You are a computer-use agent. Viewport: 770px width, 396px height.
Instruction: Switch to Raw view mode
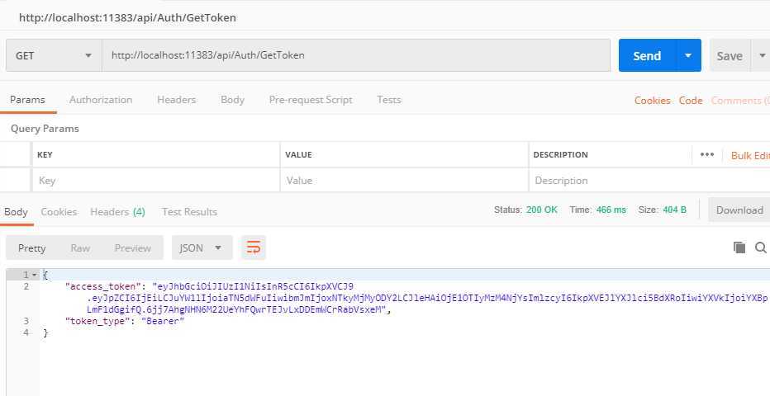coord(80,248)
